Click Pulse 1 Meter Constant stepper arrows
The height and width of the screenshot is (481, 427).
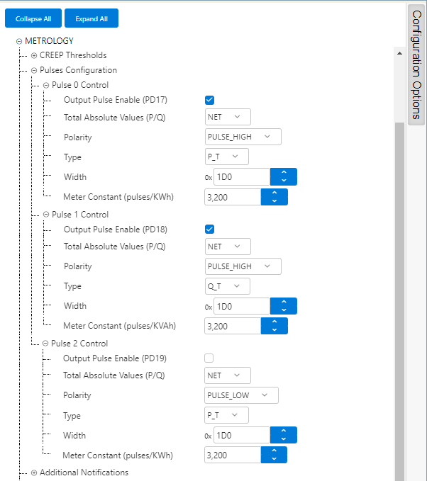(274, 326)
